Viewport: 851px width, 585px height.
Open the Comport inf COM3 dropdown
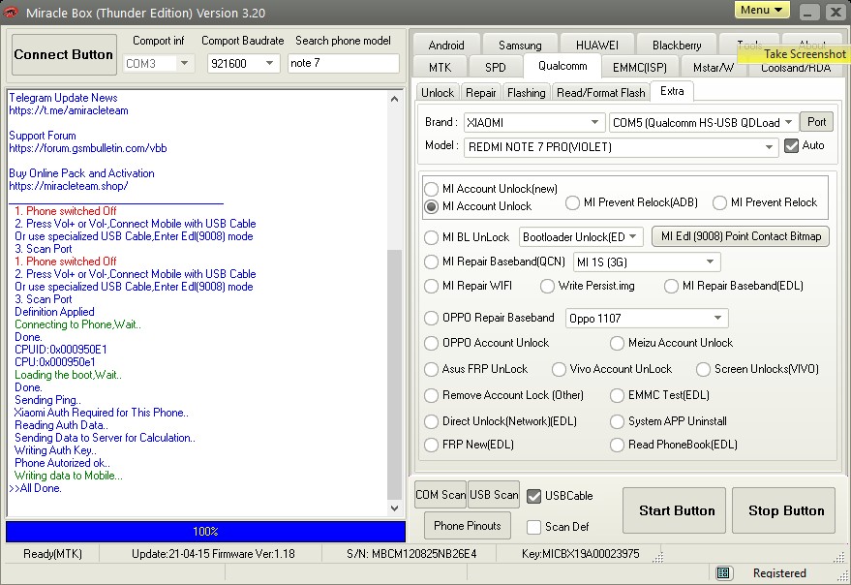pyautogui.click(x=158, y=63)
